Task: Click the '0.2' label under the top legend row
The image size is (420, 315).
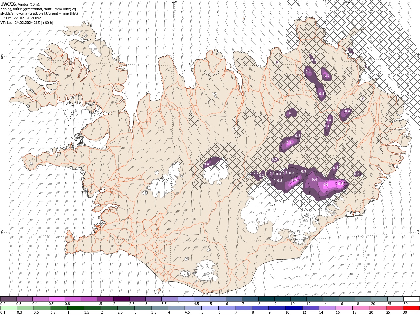Action: pyautogui.click(x=3, y=304)
